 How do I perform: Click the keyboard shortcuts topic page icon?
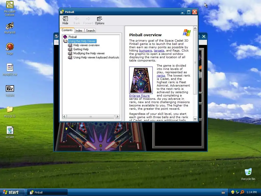point(70,57)
